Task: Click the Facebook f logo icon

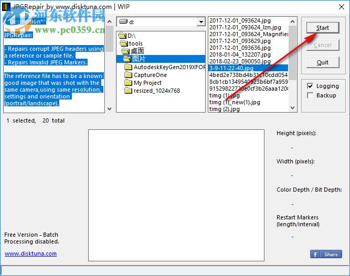Action: pyautogui.click(x=315, y=254)
